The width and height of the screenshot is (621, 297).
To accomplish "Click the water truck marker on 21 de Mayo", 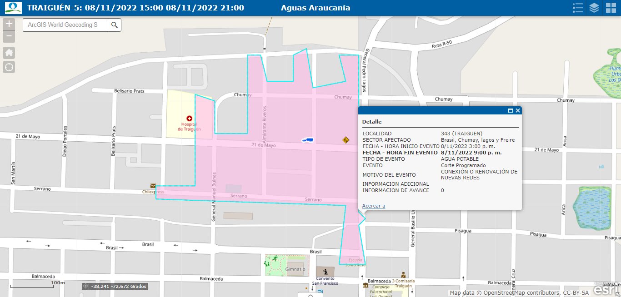I will pos(308,140).
